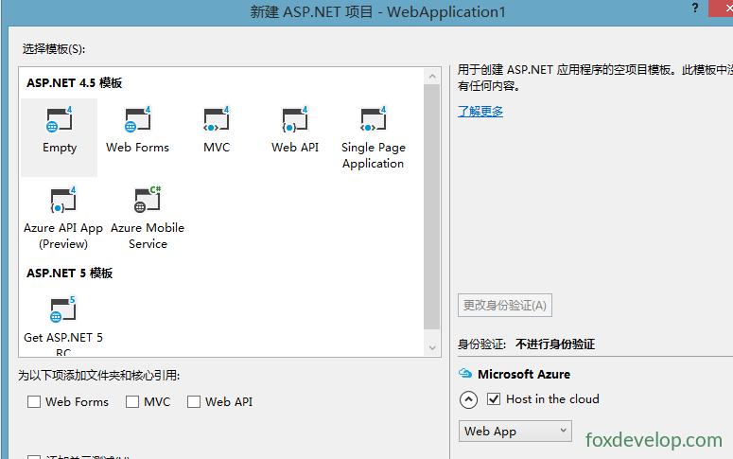Screen dimensions: 733x459
Task: Open the Web App dropdown
Action: (x=515, y=431)
